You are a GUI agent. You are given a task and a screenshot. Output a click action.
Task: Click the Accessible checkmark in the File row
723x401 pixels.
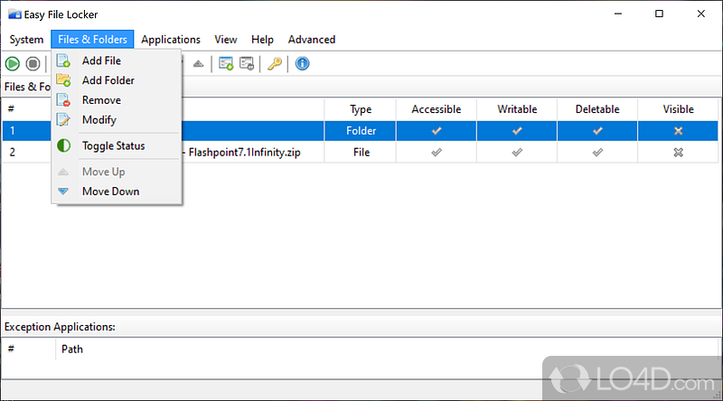(437, 152)
